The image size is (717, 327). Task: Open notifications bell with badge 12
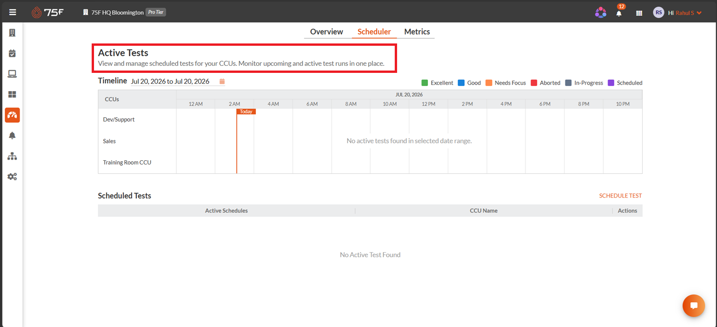point(619,13)
